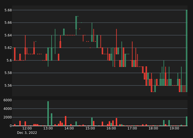The height and width of the screenshot is (138, 193).
Task: Click the 4000 volume axis label
Action: pos(8,109)
